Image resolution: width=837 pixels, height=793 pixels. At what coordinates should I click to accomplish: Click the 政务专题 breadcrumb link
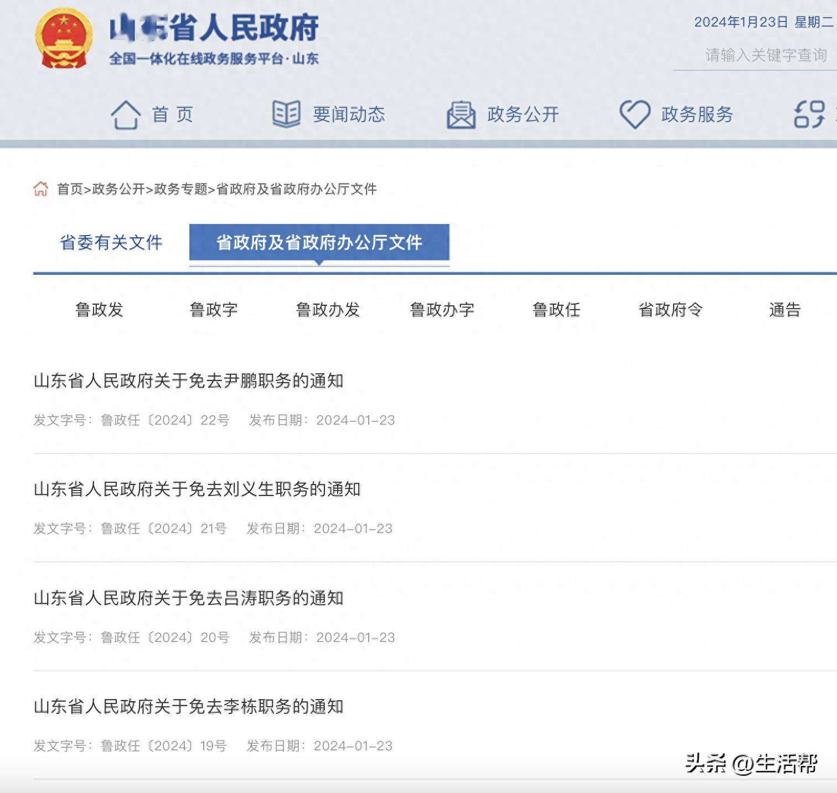pyautogui.click(x=183, y=189)
